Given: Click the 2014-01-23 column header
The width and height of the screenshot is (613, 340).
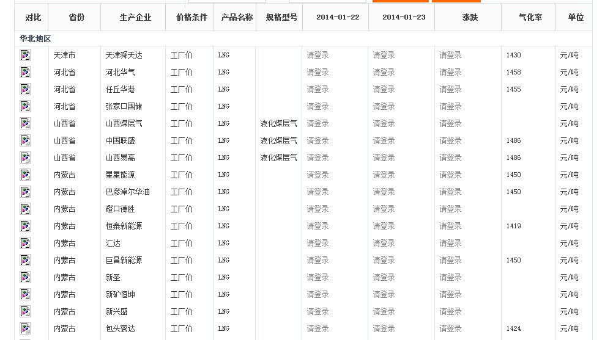Looking at the screenshot, I should pyautogui.click(x=404, y=17).
